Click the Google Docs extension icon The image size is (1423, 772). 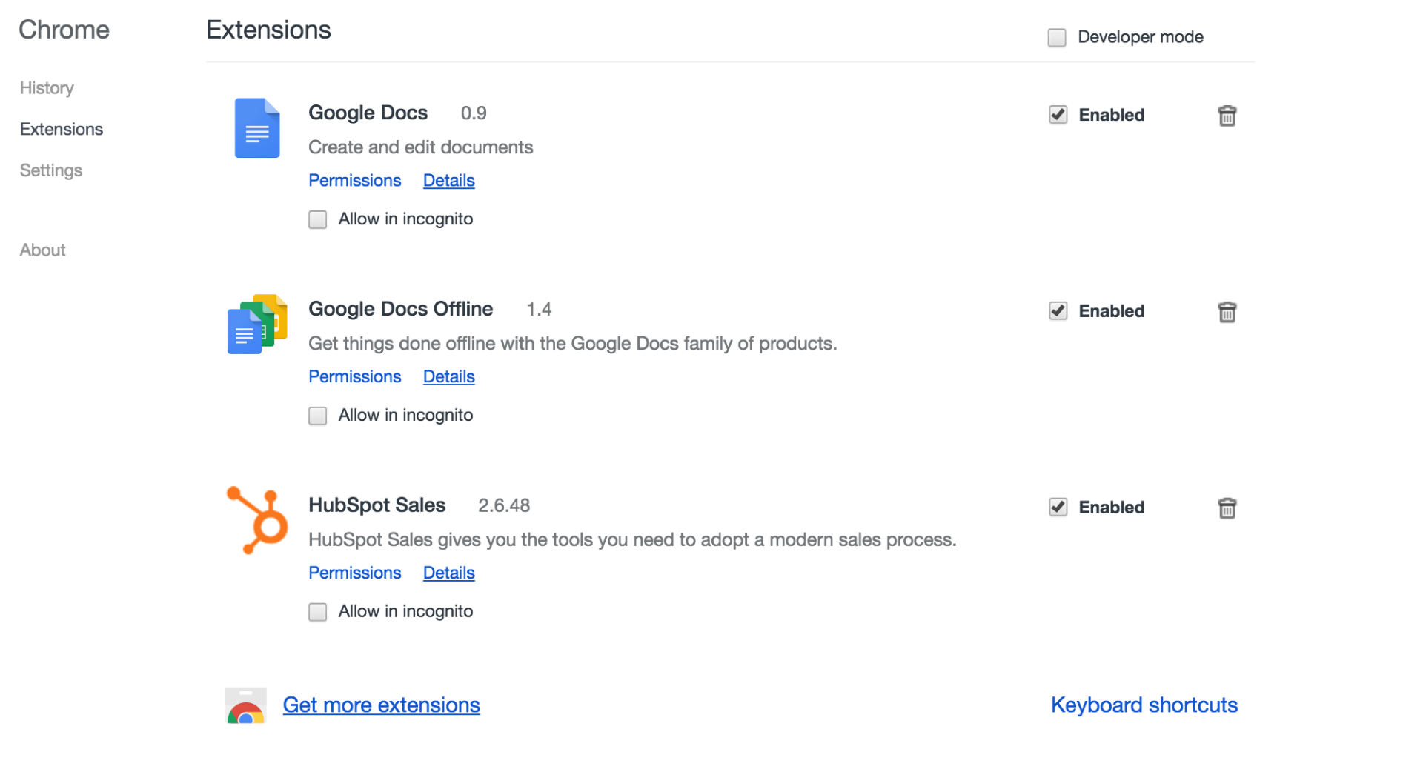pos(256,128)
